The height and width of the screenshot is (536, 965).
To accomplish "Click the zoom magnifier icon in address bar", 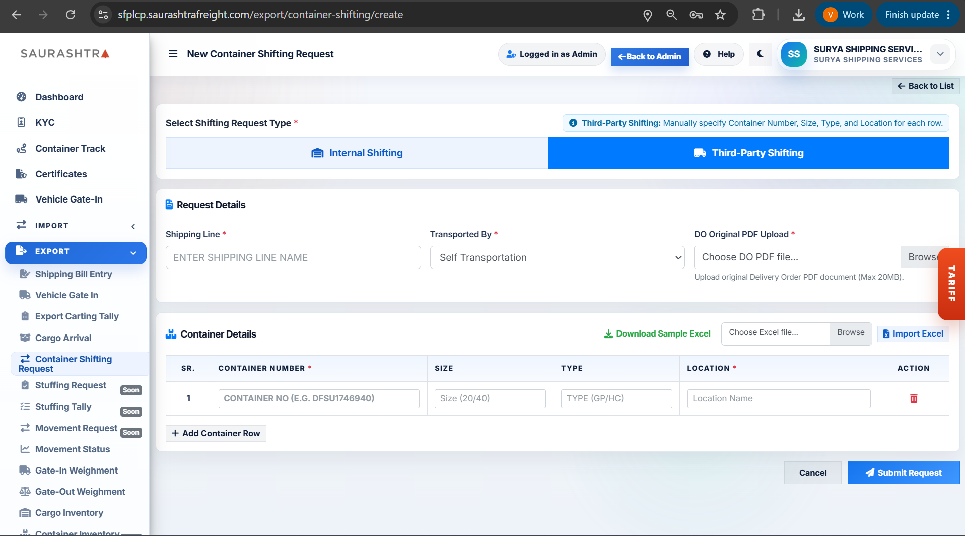I will coord(671,15).
